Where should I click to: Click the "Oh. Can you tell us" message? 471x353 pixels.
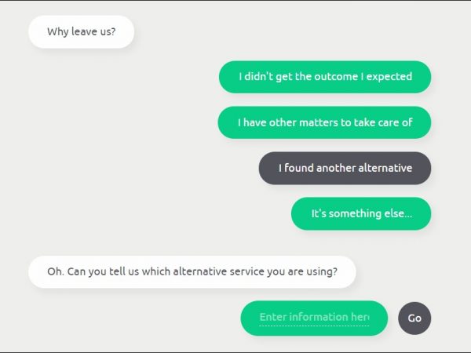point(192,272)
